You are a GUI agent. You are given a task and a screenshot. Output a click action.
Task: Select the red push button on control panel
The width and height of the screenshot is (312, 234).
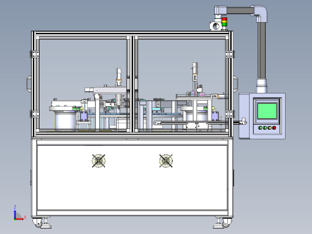click(274, 128)
